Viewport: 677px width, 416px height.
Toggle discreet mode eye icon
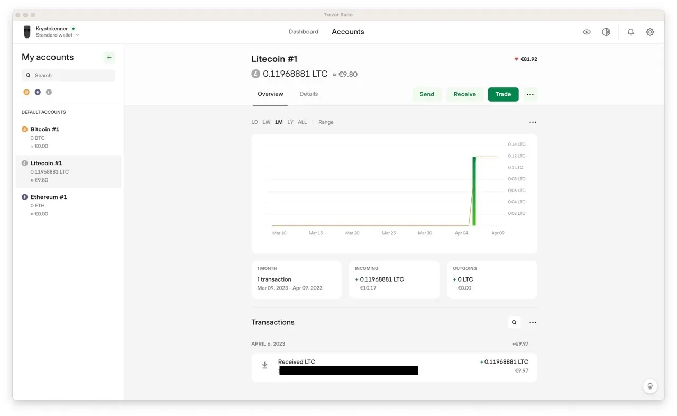[587, 32]
